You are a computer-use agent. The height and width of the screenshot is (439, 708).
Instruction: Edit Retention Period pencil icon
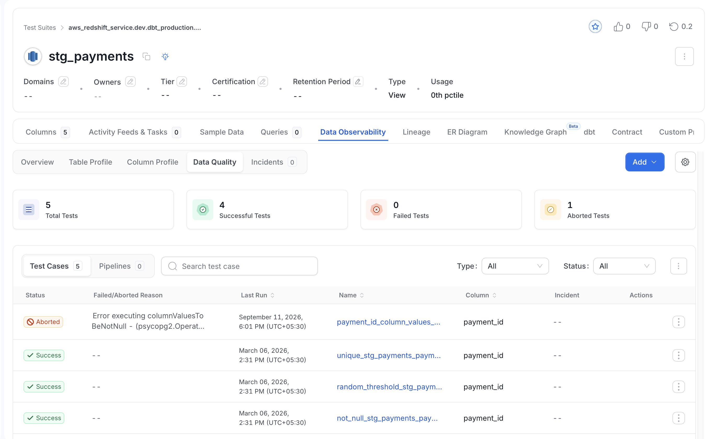[x=358, y=82]
